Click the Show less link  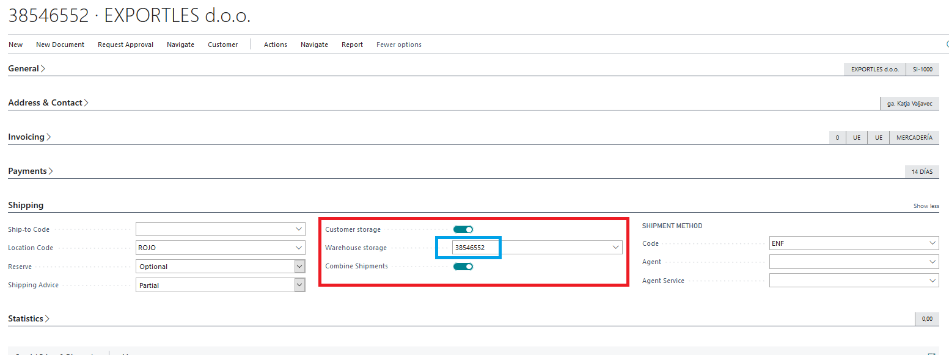[x=926, y=206]
